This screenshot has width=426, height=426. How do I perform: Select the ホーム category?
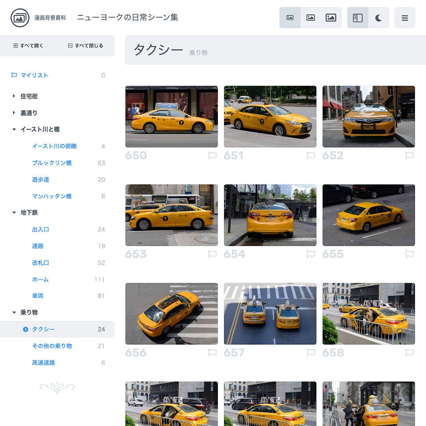click(39, 279)
